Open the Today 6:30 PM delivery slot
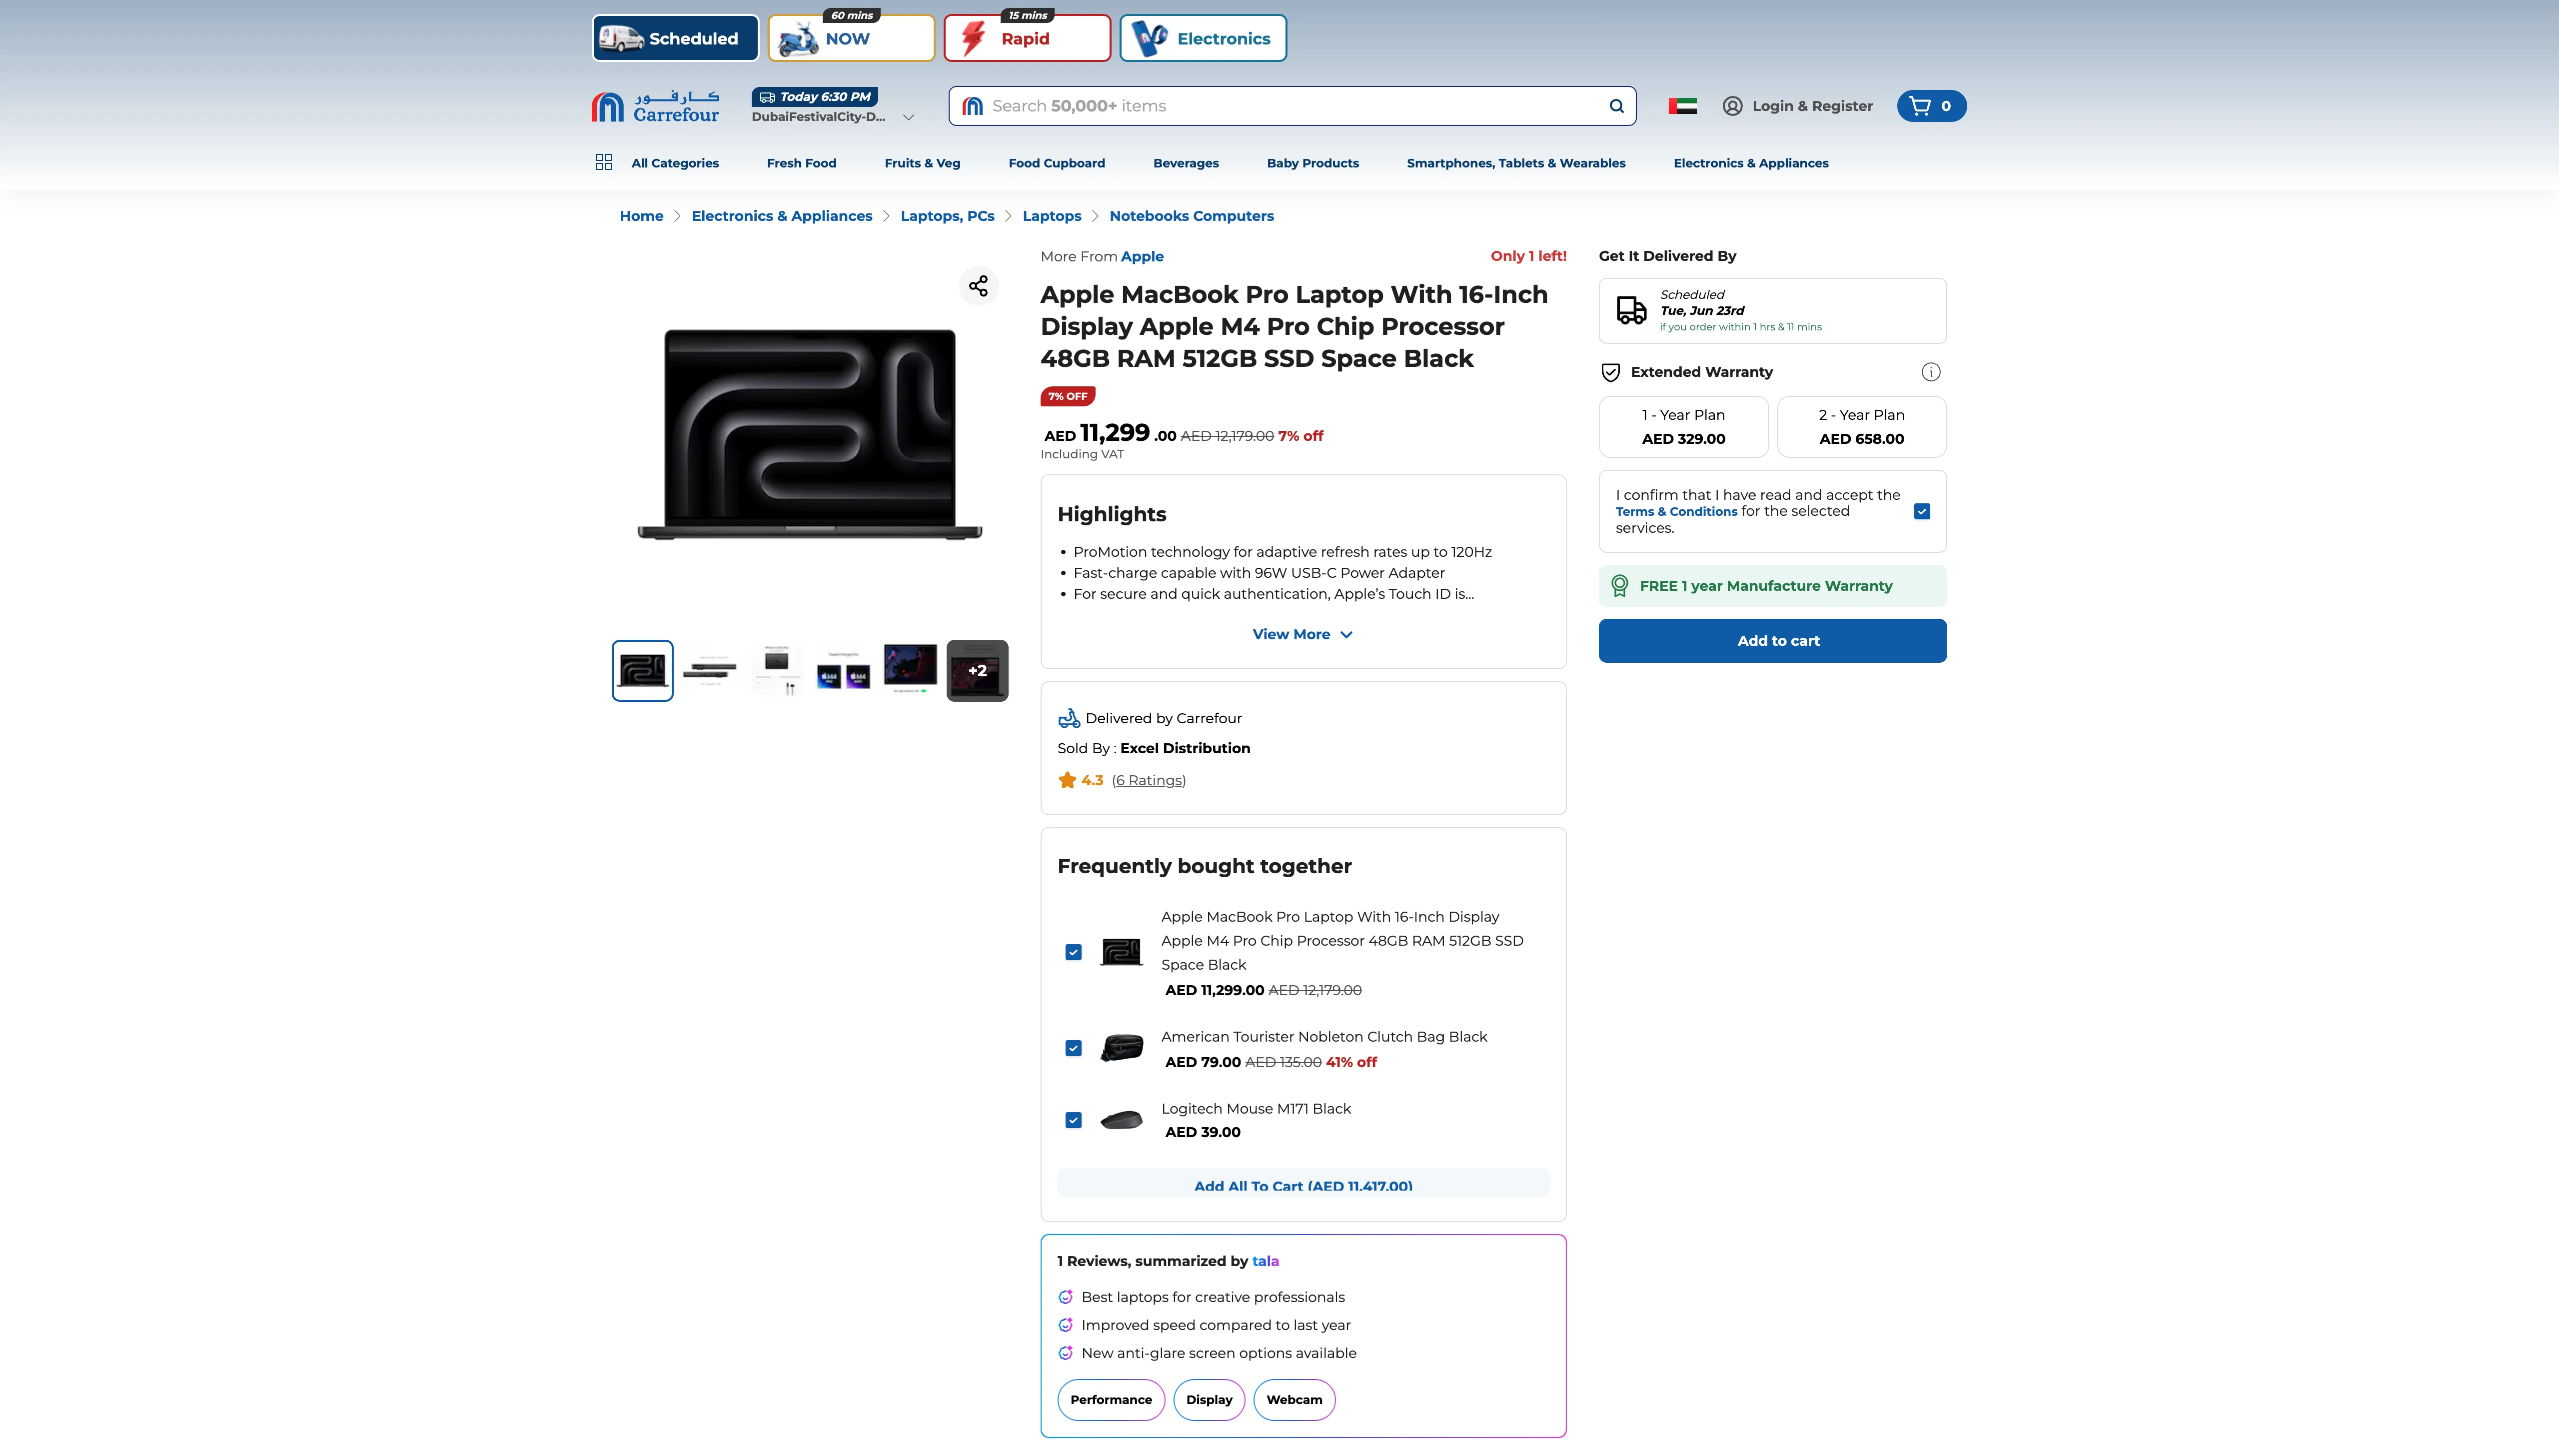The height and width of the screenshot is (1456, 2559). [815, 97]
